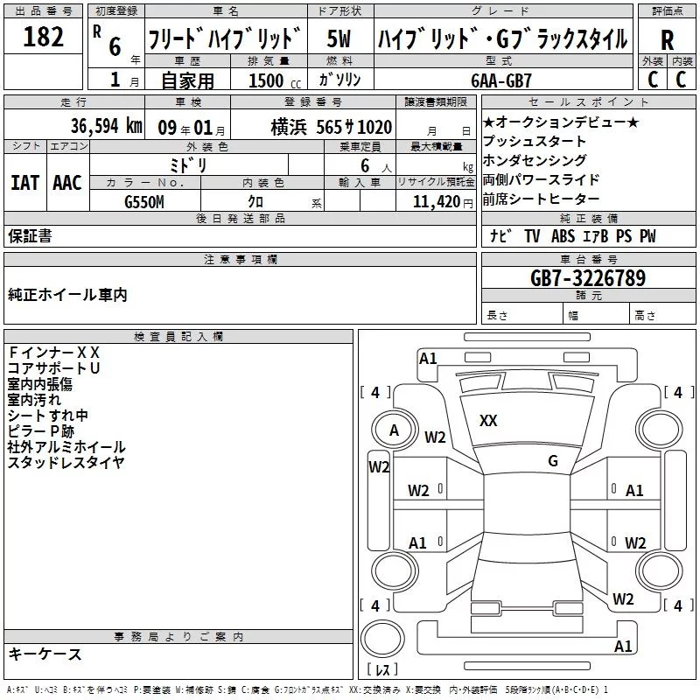Click the chassis number GB7-3226789
The height and width of the screenshot is (700, 700).
[x=588, y=278]
